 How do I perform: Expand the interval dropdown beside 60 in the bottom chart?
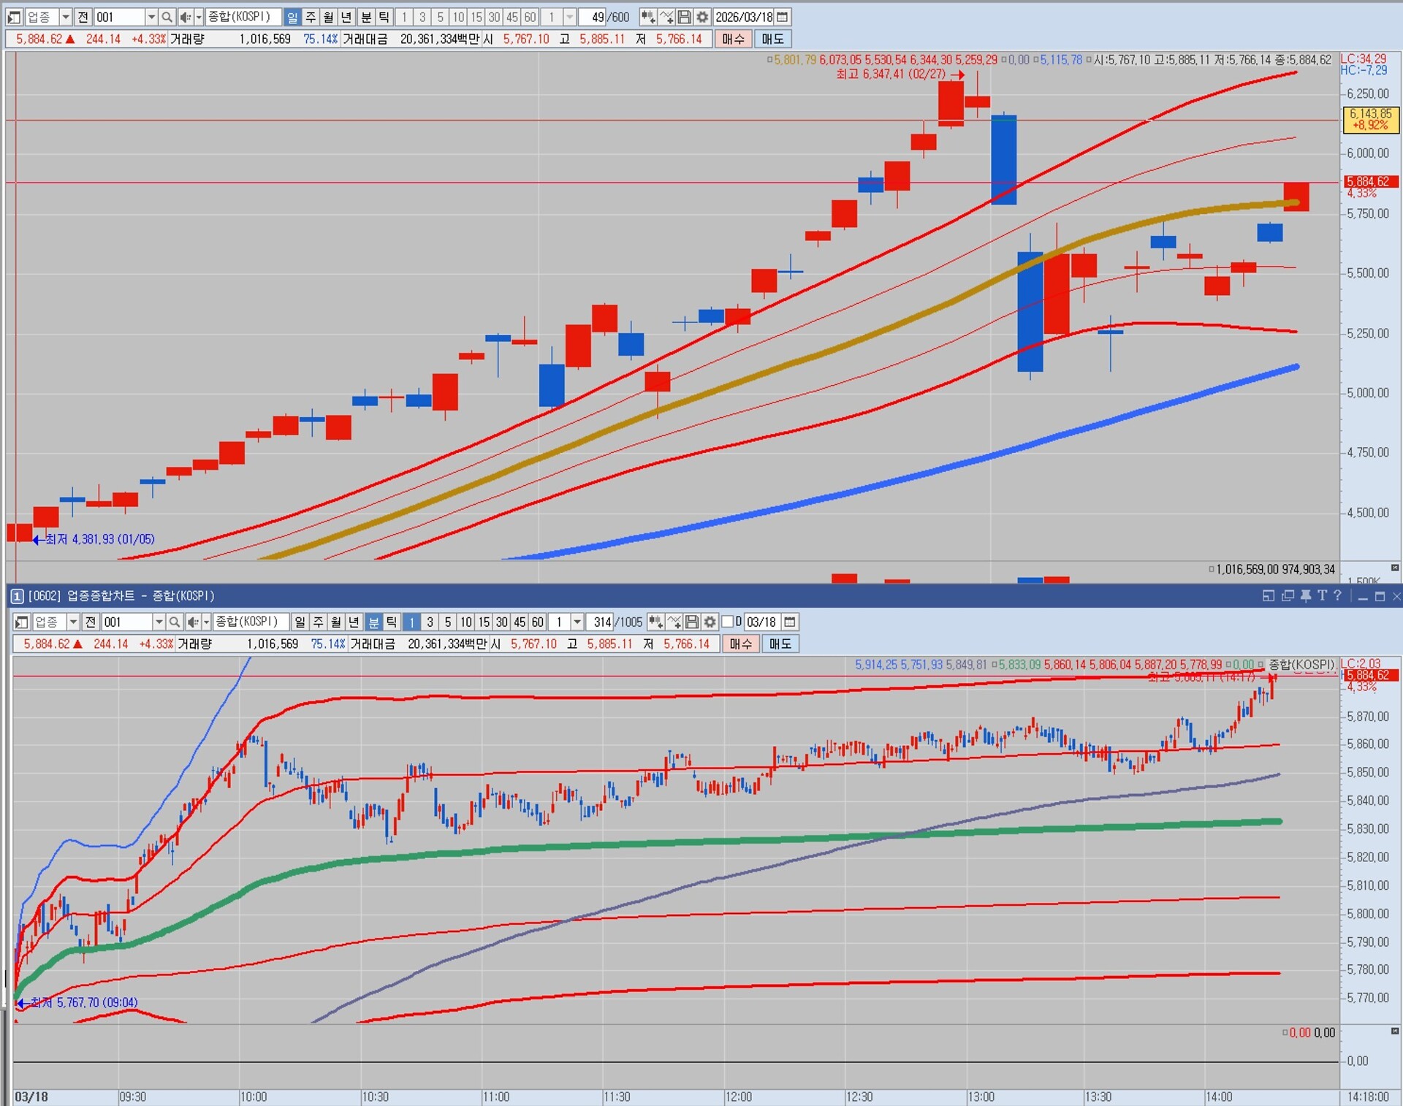tap(577, 622)
